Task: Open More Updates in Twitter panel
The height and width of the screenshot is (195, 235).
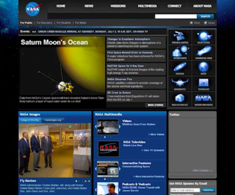Action: tap(202, 170)
